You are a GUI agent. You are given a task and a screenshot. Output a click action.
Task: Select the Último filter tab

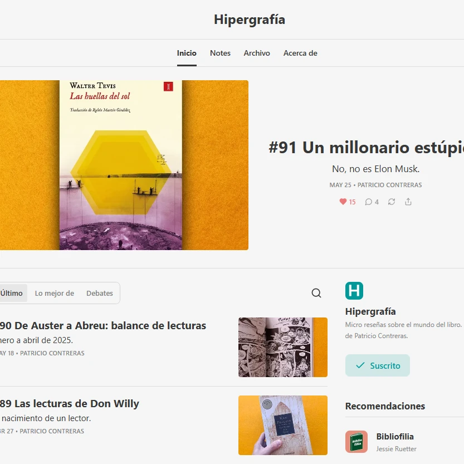coord(12,293)
